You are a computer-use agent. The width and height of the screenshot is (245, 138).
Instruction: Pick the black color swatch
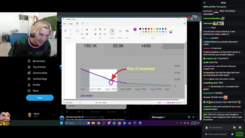[140, 29]
